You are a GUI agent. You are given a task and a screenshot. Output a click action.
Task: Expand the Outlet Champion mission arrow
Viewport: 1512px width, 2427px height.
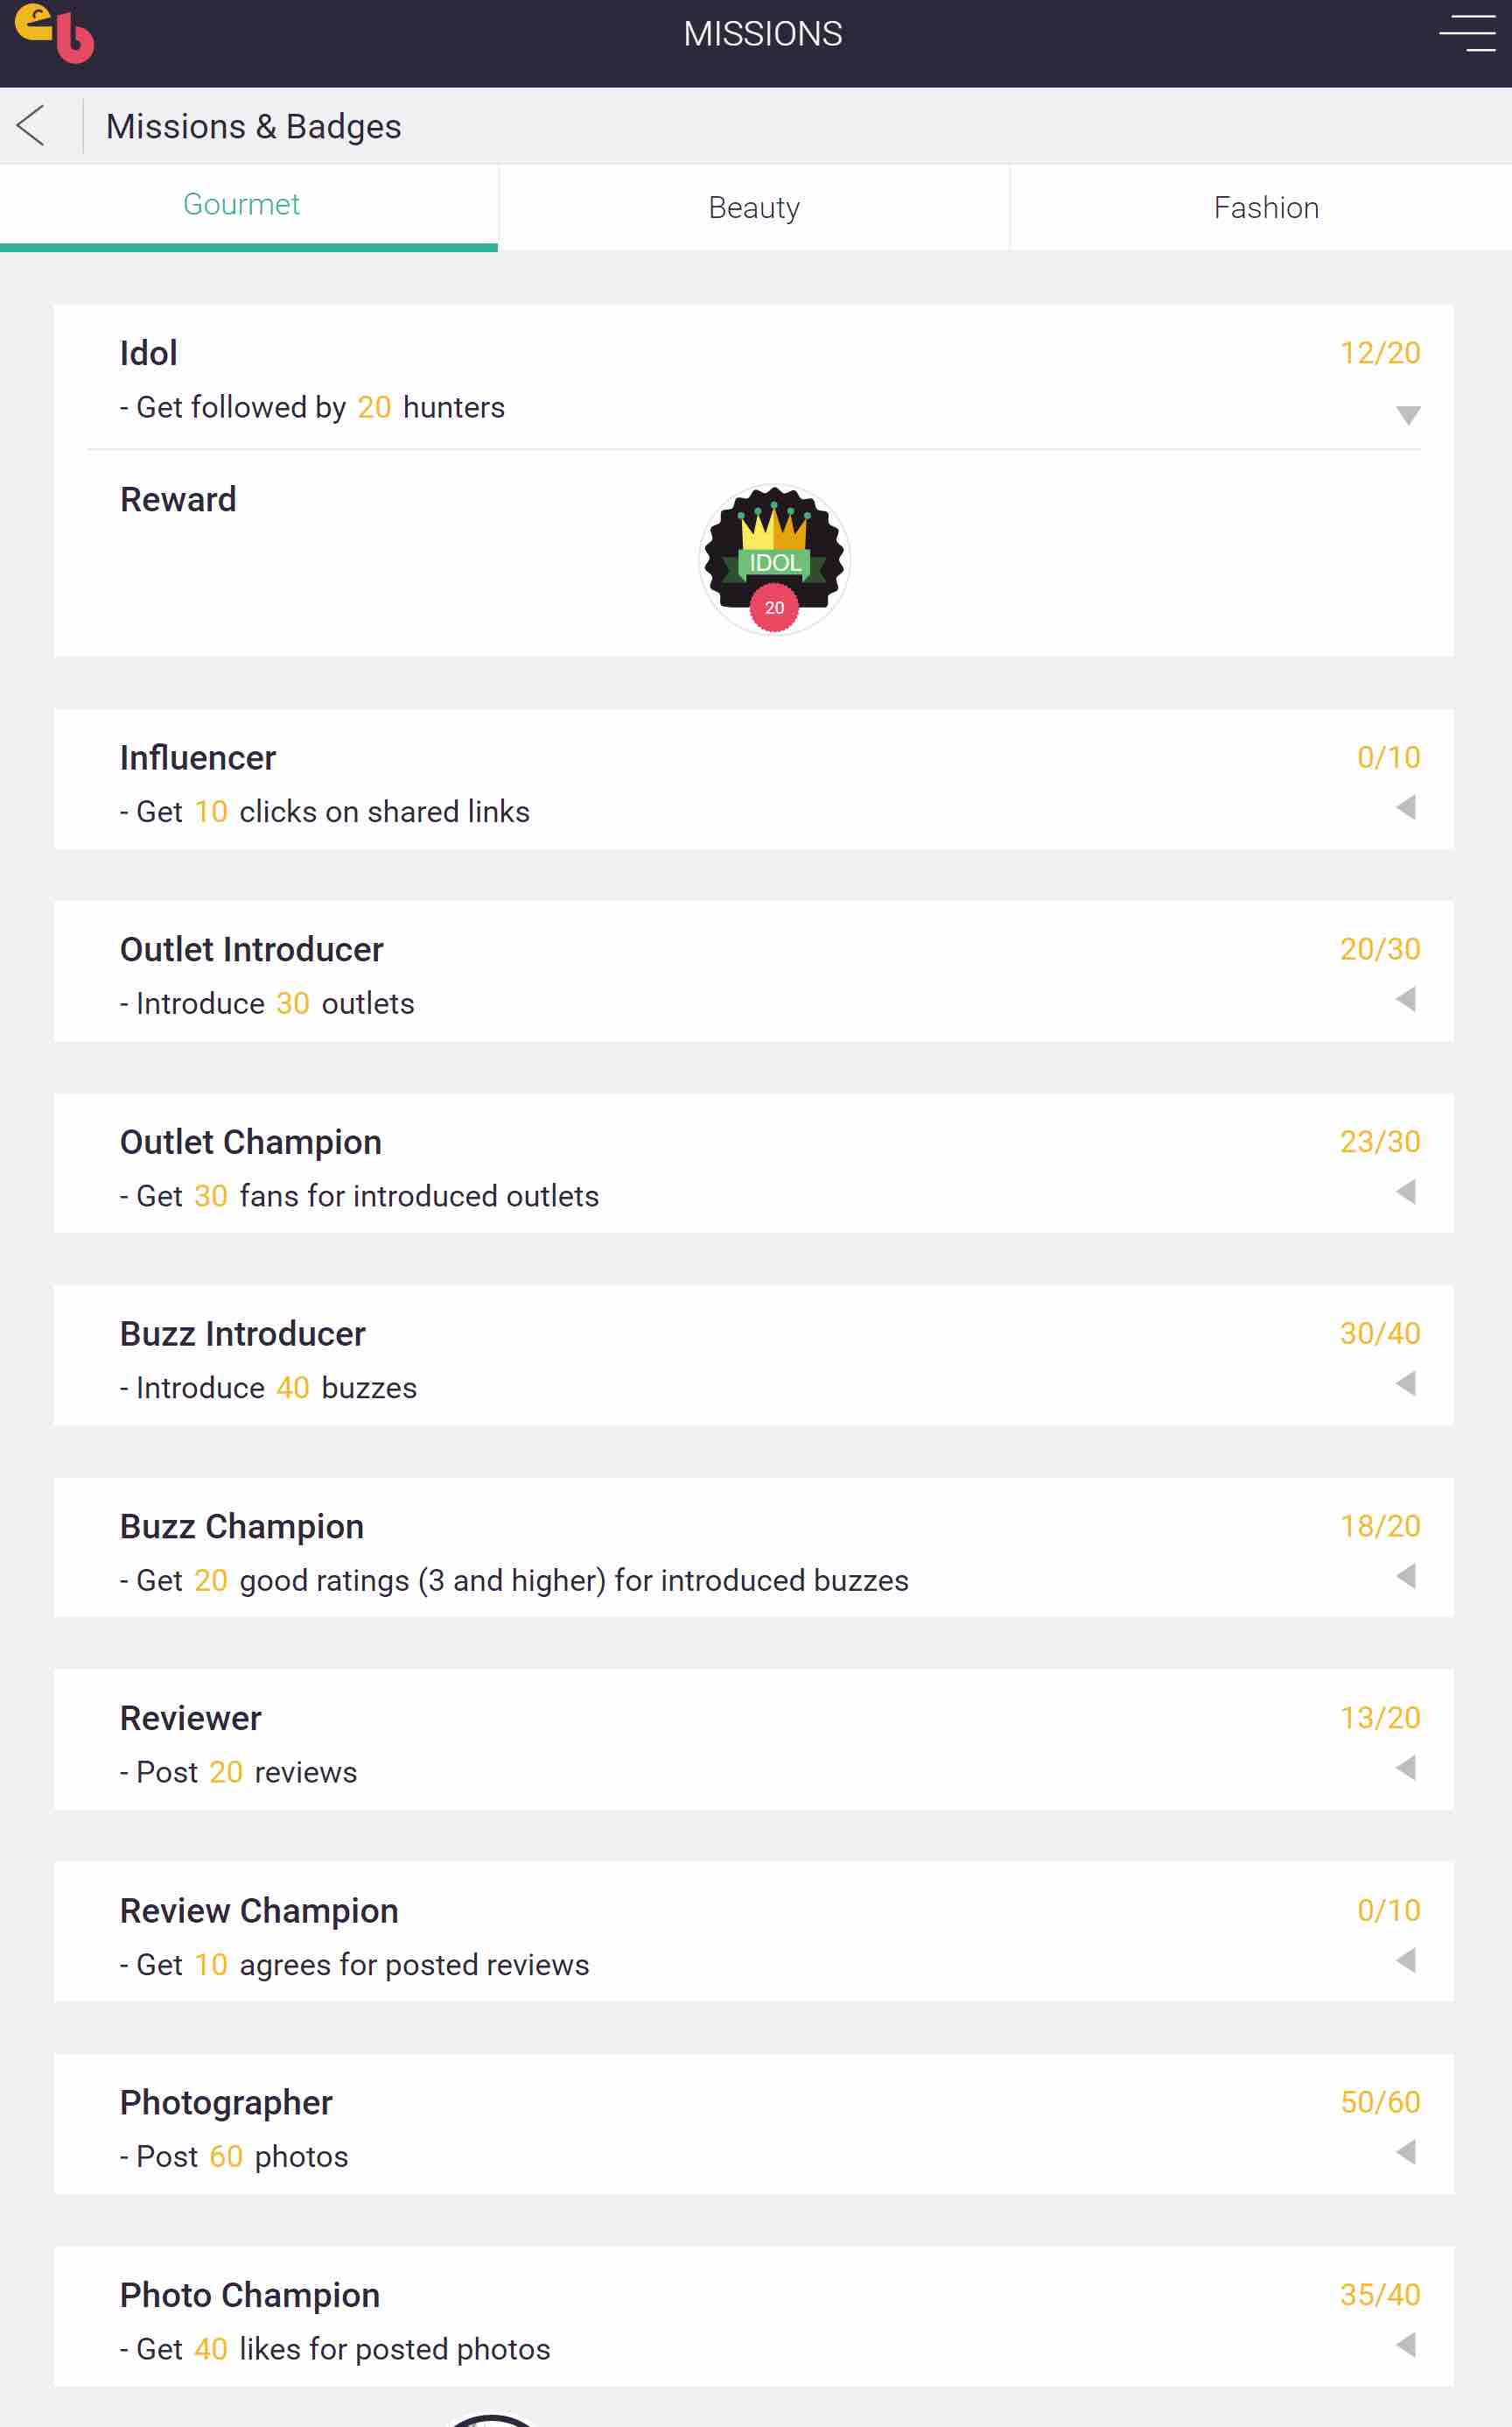(x=1406, y=1192)
